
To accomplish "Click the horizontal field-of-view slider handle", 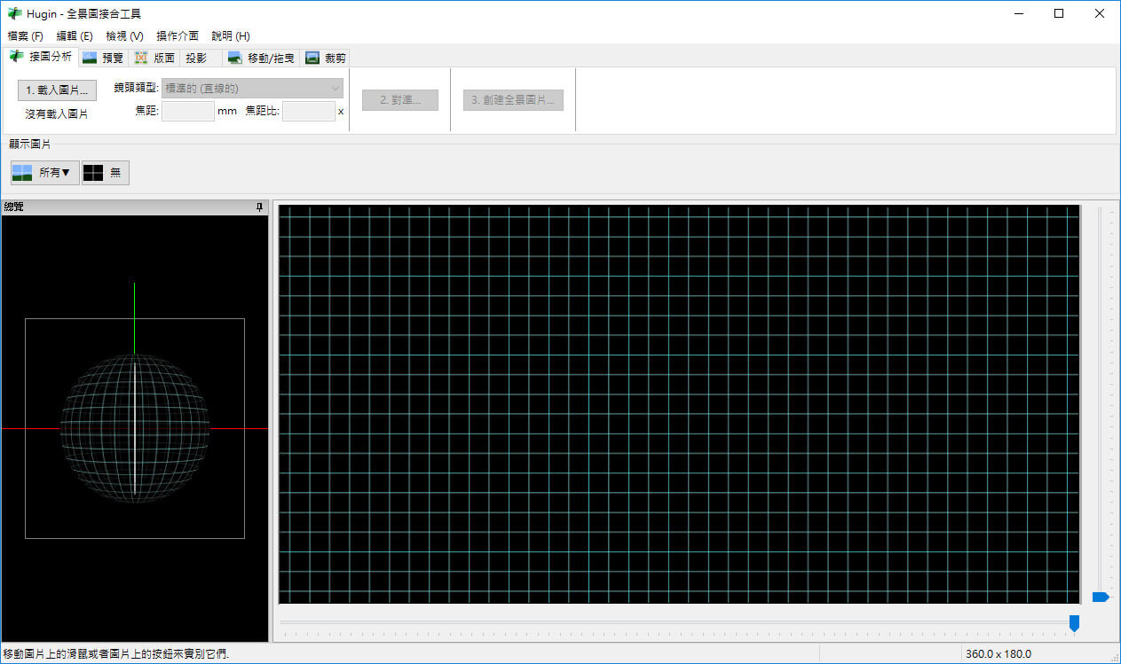I will pos(1074,623).
